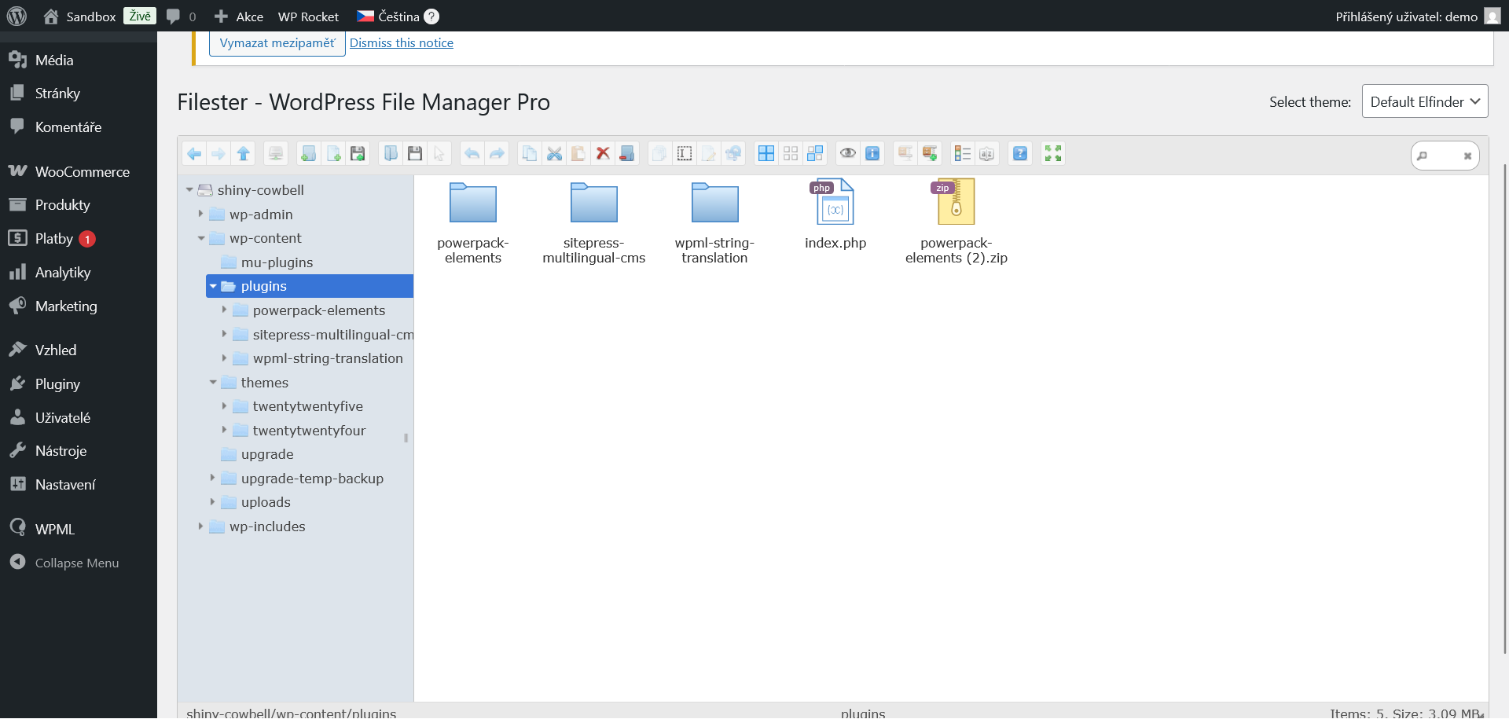This screenshot has height=719, width=1509.
Task: Expand twentytwentyfive arrow in tree
Action: (x=225, y=405)
